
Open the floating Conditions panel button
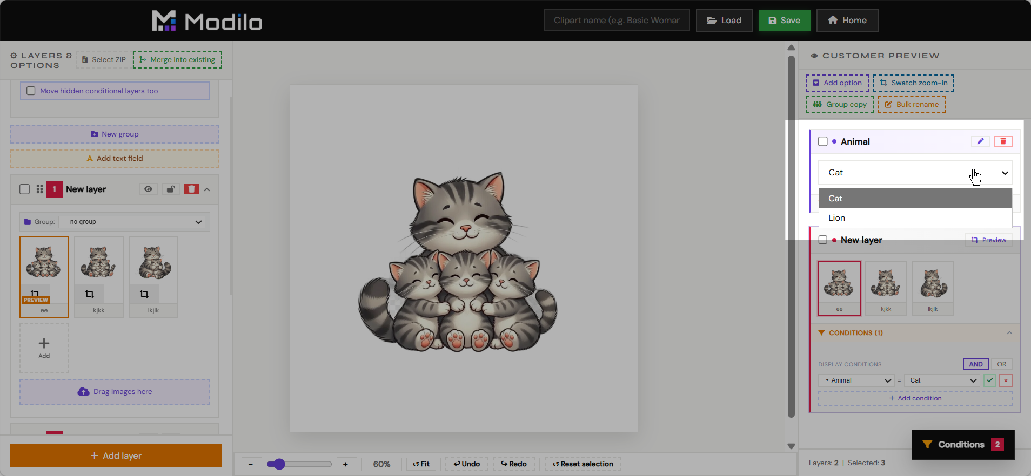pyautogui.click(x=962, y=445)
